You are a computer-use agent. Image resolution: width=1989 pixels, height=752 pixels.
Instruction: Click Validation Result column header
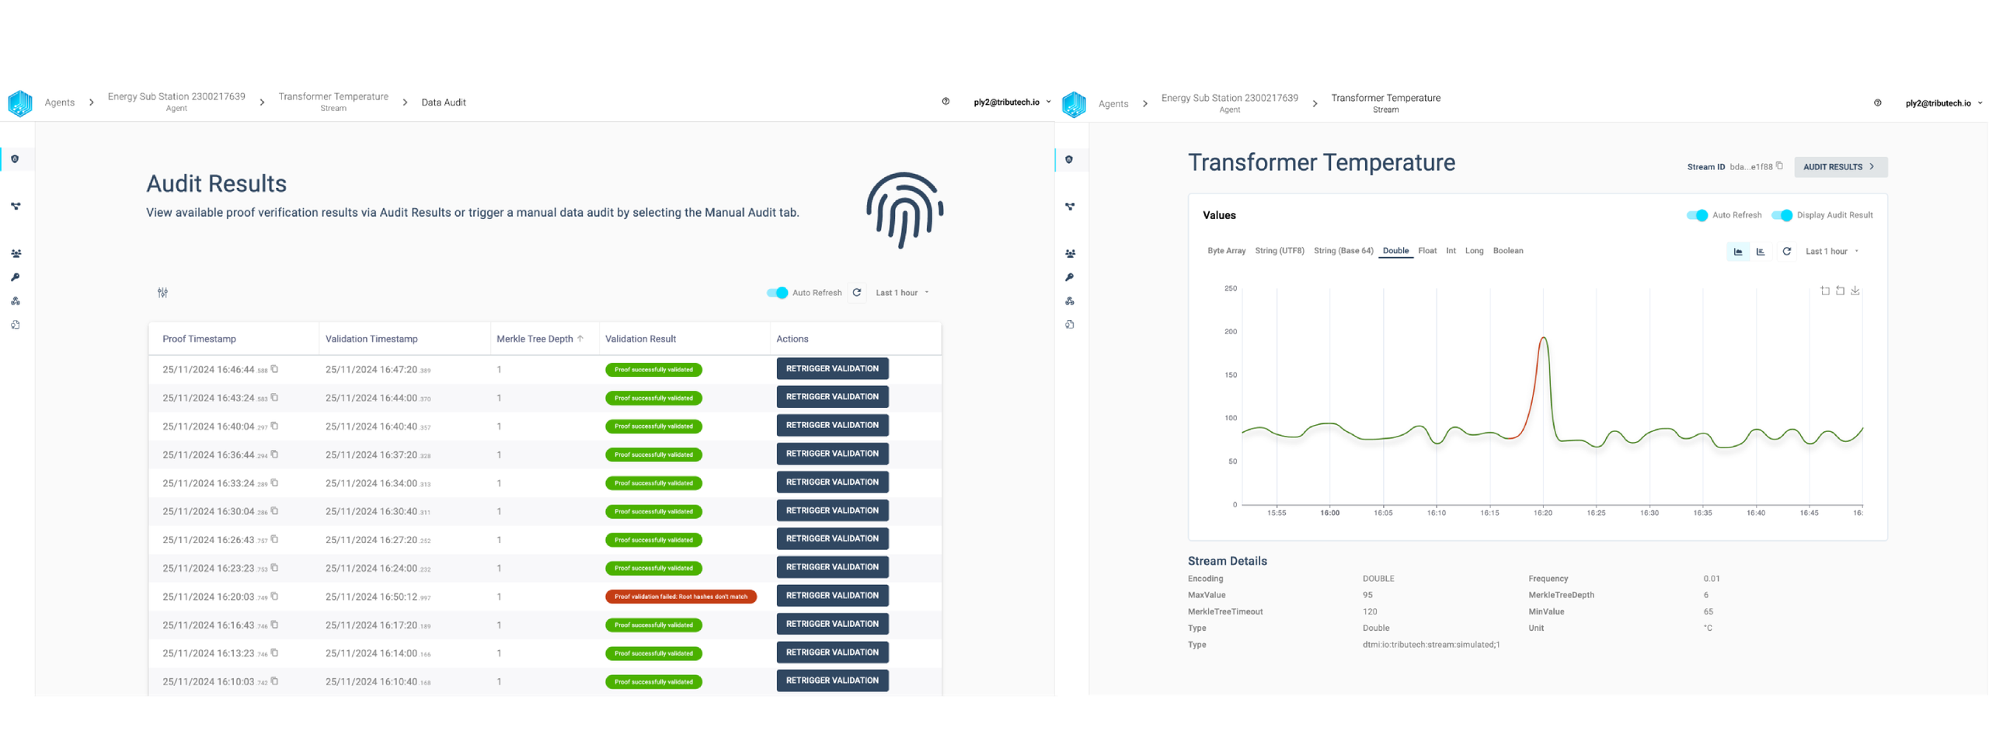click(640, 339)
